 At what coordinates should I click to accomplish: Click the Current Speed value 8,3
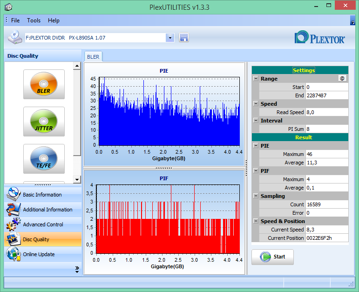pyautogui.click(x=327, y=230)
